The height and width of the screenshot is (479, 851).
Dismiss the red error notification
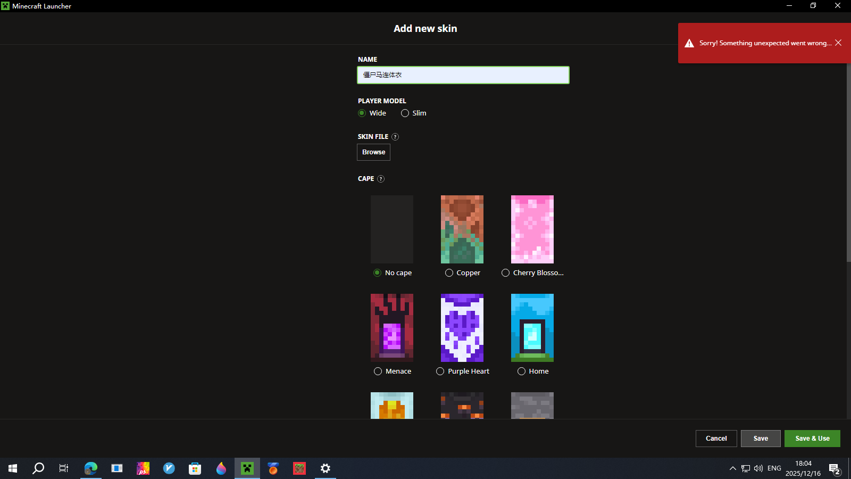tap(838, 43)
